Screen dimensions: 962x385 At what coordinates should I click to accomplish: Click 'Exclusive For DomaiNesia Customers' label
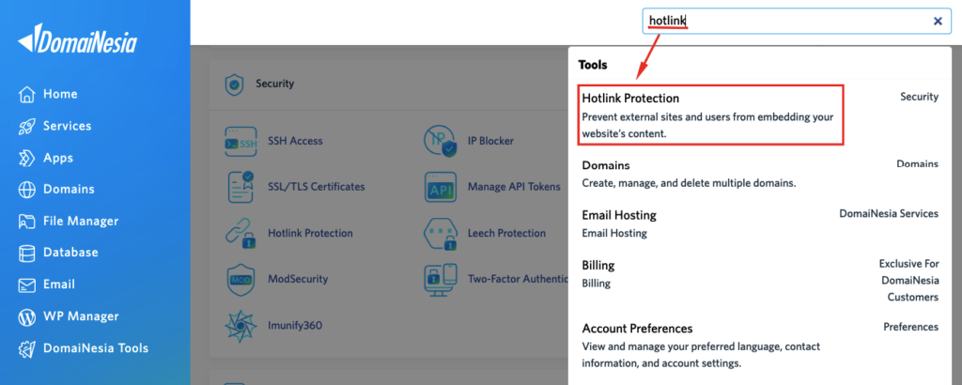click(909, 281)
